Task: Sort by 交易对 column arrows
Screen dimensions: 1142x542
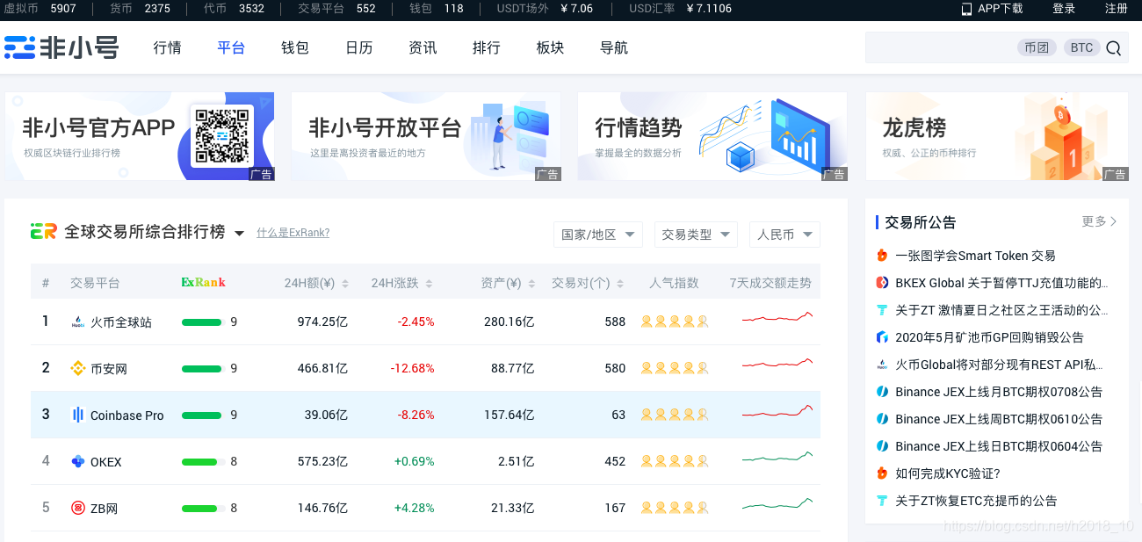Action: click(x=621, y=284)
